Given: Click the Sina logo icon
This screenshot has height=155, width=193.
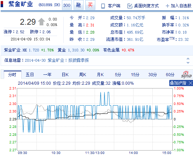Looking at the screenshot, I should point(186,75).
